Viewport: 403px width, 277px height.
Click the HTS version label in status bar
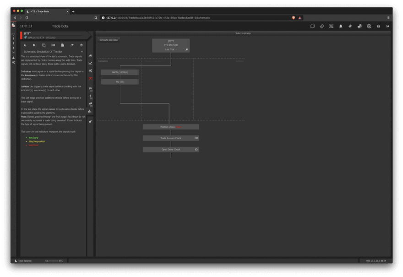[376, 261]
